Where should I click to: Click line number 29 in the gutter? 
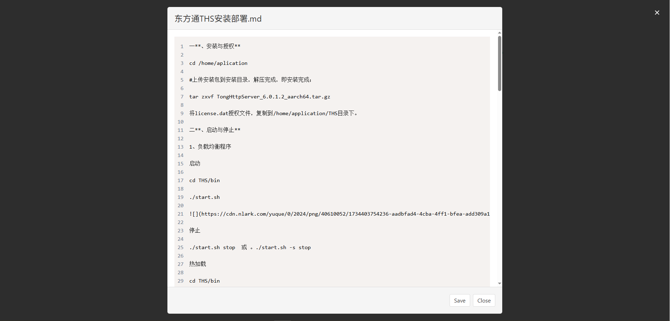[x=180, y=281]
